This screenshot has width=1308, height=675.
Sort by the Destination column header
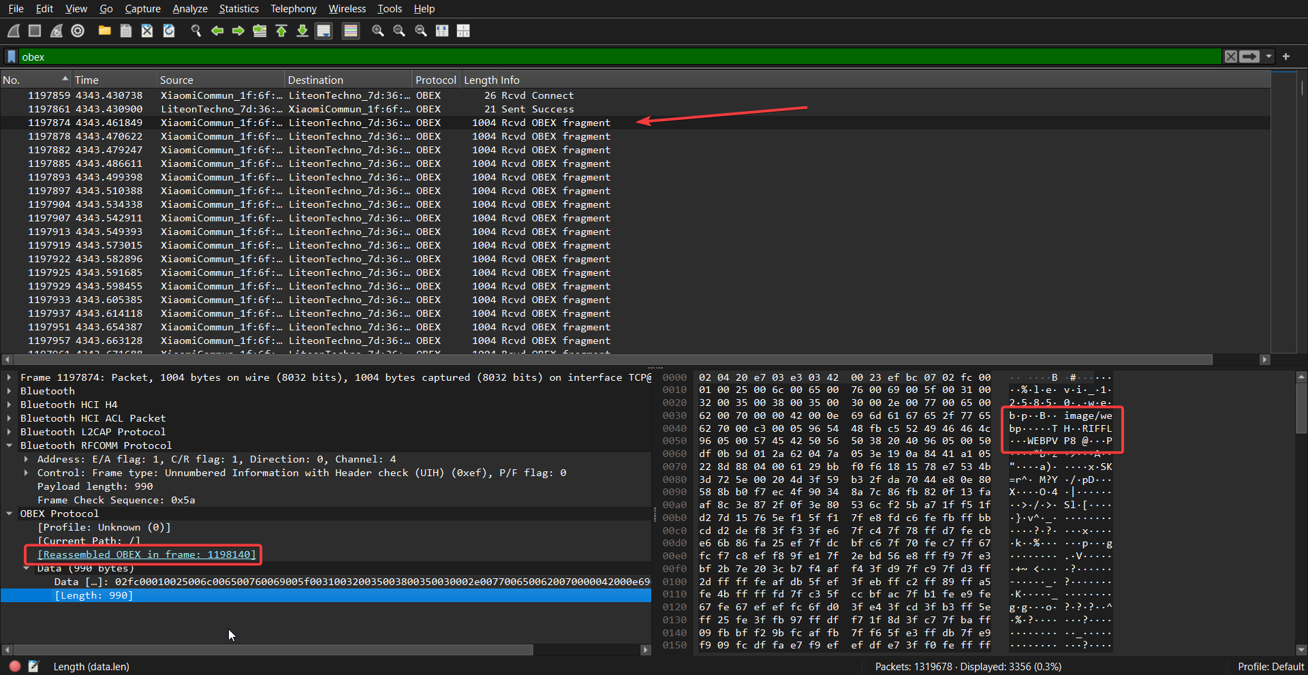tap(348, 80)
